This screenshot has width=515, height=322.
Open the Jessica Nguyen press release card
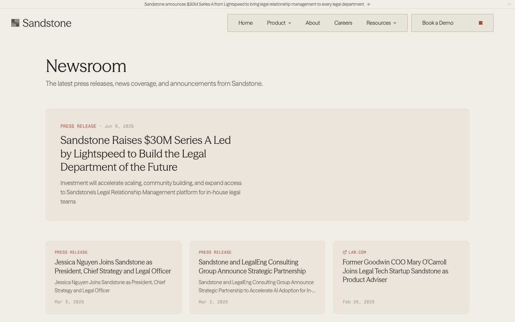click(x=113, y=277)
